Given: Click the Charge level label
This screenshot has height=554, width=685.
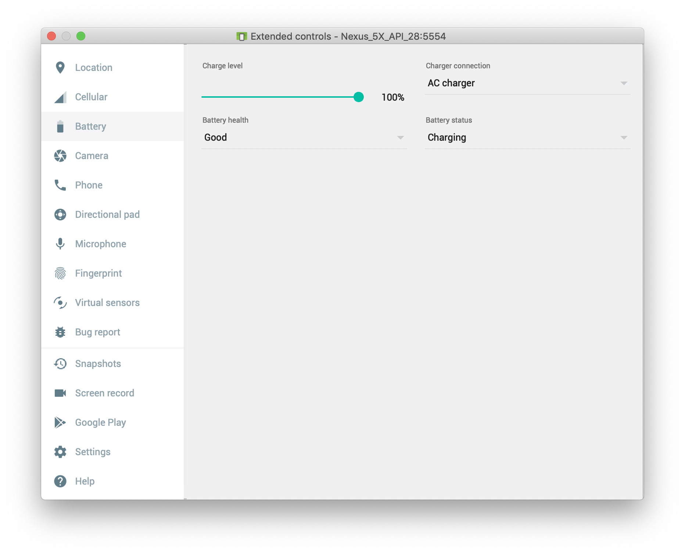Looking at the screenshot, I should [222, 66].
